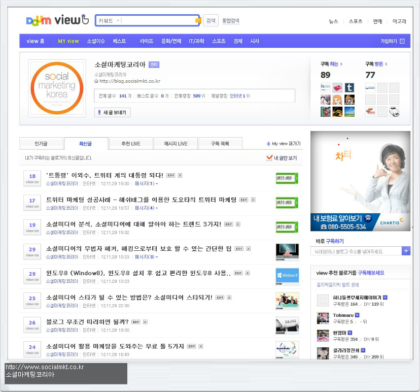Open the 통합검색 link
The width and height of the screenshot is (420, 392).
click(231, 21)
